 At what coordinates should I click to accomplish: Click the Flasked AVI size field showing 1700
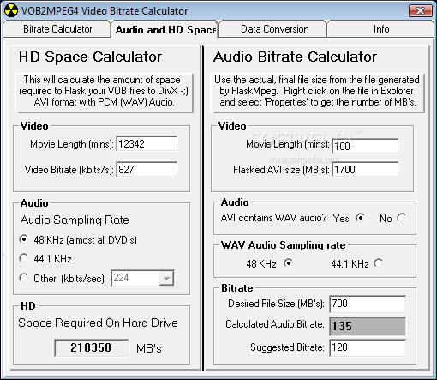tap(365, 170)
